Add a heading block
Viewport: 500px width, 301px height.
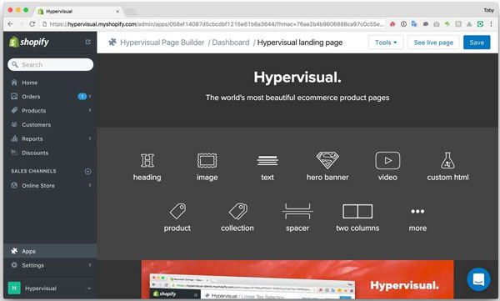point(147,167)
